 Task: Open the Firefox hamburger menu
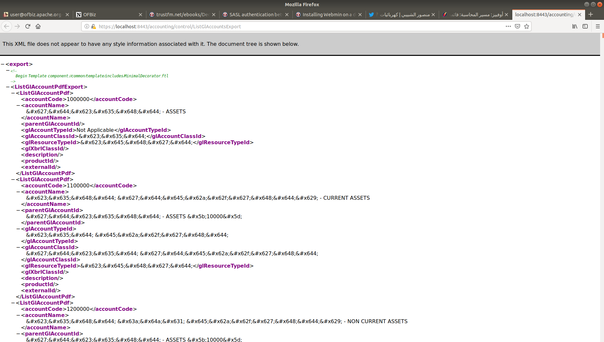pos(597,26)
